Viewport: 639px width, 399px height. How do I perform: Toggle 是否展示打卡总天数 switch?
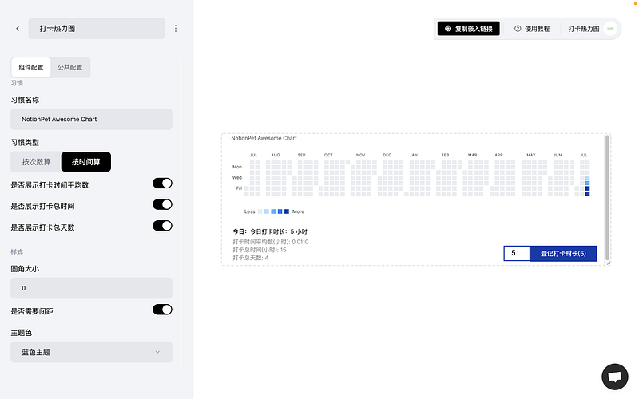[162, 226]
